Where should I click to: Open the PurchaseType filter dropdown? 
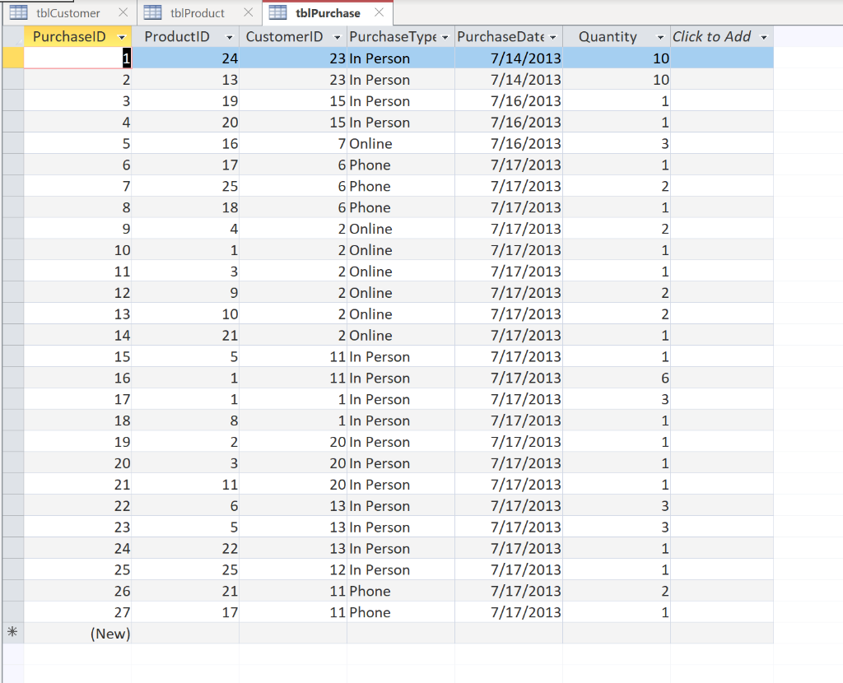445,36
